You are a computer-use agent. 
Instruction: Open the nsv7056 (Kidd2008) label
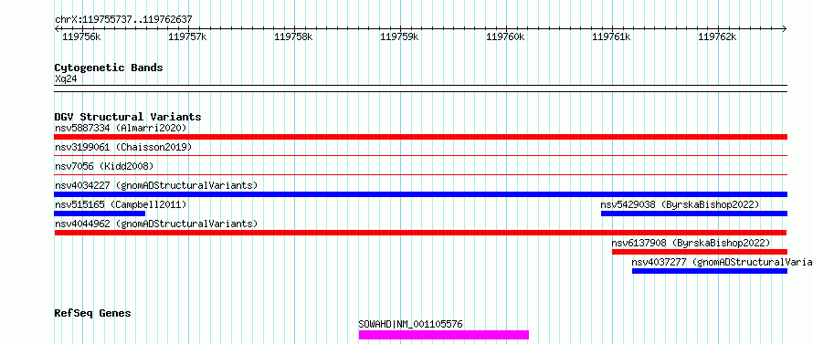click(104, 166)
